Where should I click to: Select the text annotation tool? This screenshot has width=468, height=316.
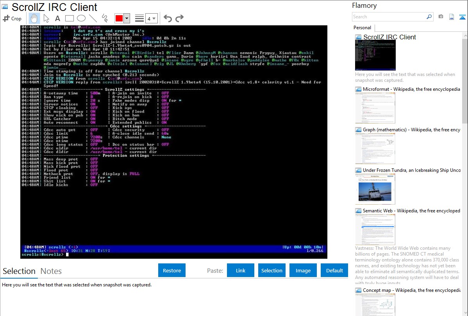click(x=57, y=18)
